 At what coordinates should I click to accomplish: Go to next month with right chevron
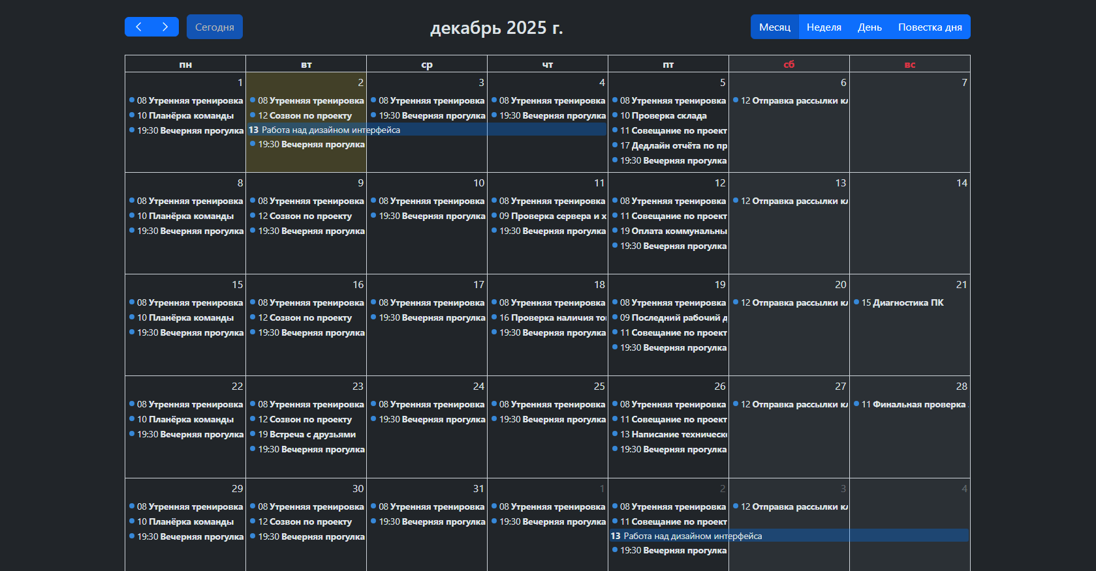[x=165, y=27]
